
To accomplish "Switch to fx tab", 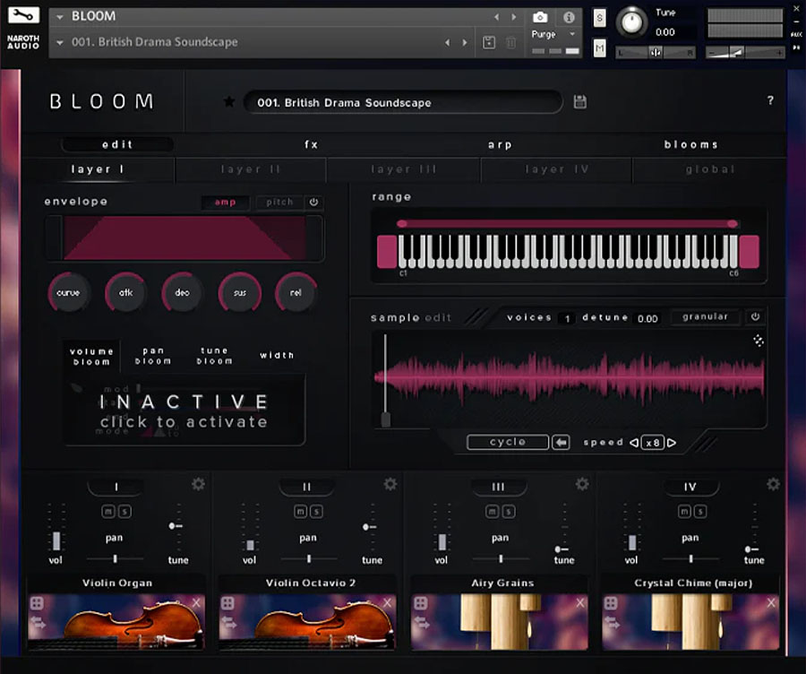I will [x=312, y=144].
